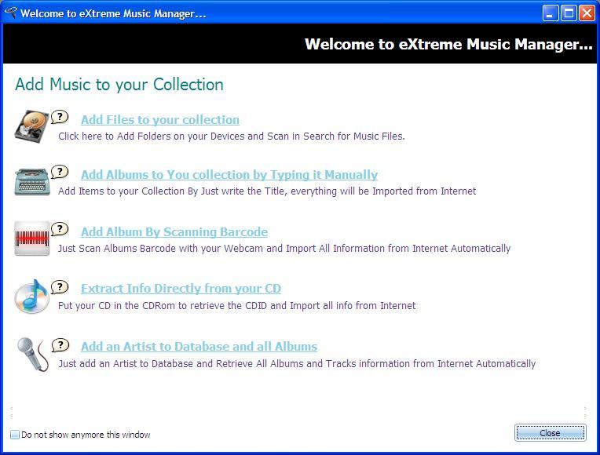Click the microphone icon for adding an artist
Image resolution: width=600 pixels, height=455 pixels.
(x=33, y=354)
